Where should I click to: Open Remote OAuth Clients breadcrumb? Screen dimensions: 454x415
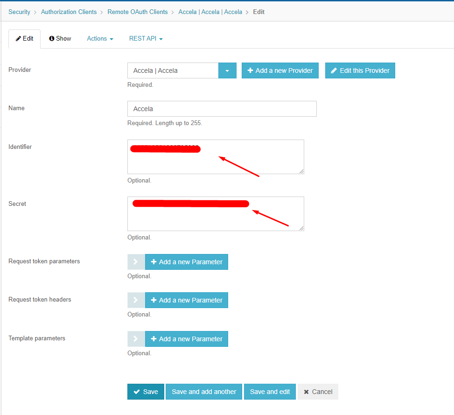pyautogui.click(x=138, y=12)
